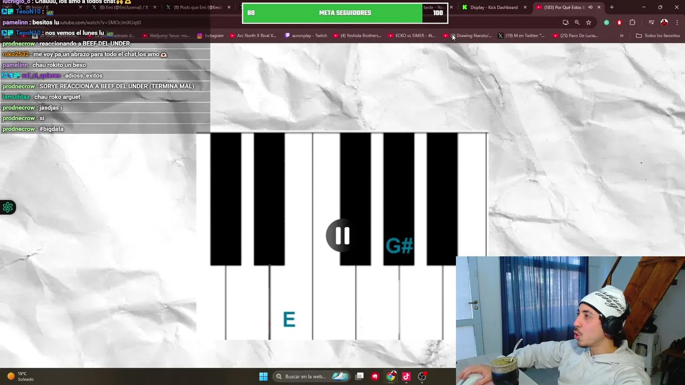Click chat message "jasdjas i"
The width and height of the screenshot is (685, 385).
coord(50,107)
